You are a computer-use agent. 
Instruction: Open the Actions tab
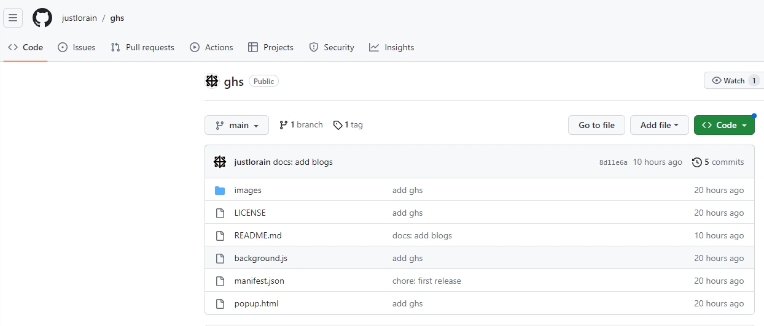click(x=211, y=47)
